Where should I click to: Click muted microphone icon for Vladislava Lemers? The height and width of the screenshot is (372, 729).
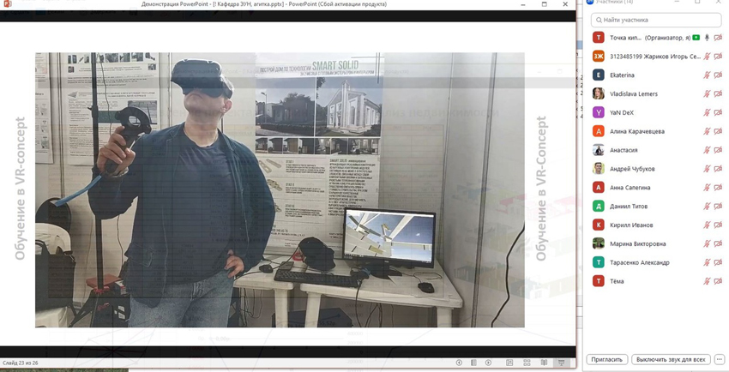pos(708,93)
